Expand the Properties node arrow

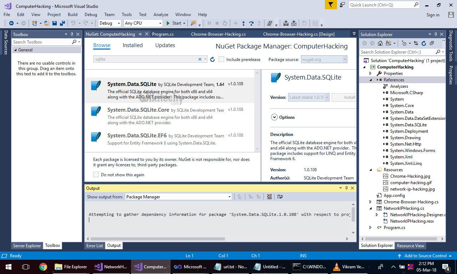(370, 73)
